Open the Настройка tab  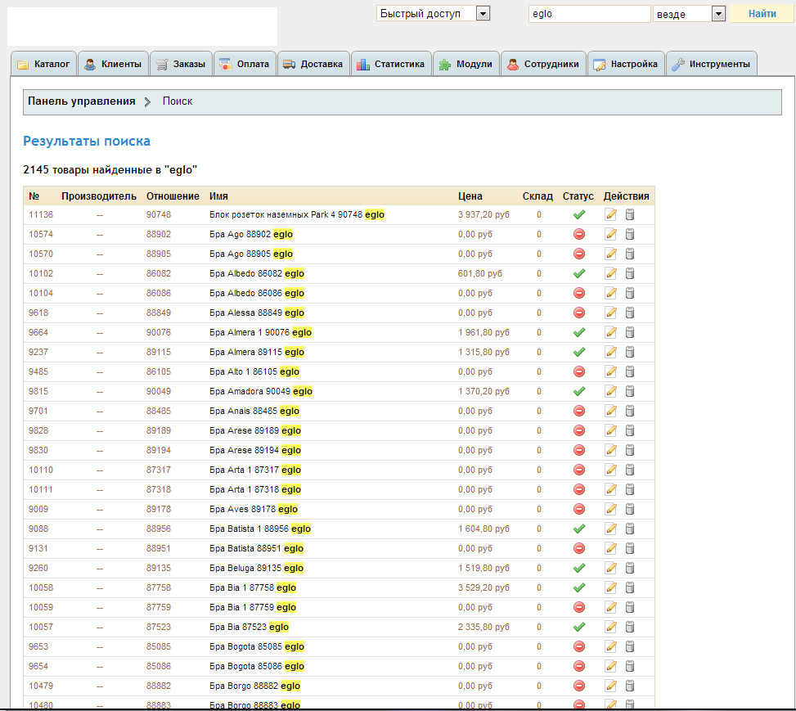(x=626, y=64)
